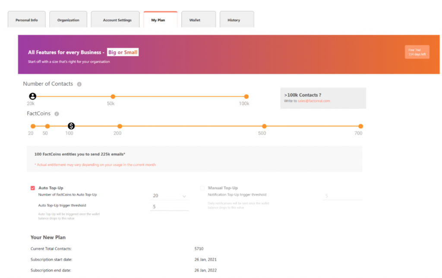Image resolution: width=442 pixels, height=278 pixels.
Task: Select 500 on the FactCoins slider
Action: (x=264, y=126)
